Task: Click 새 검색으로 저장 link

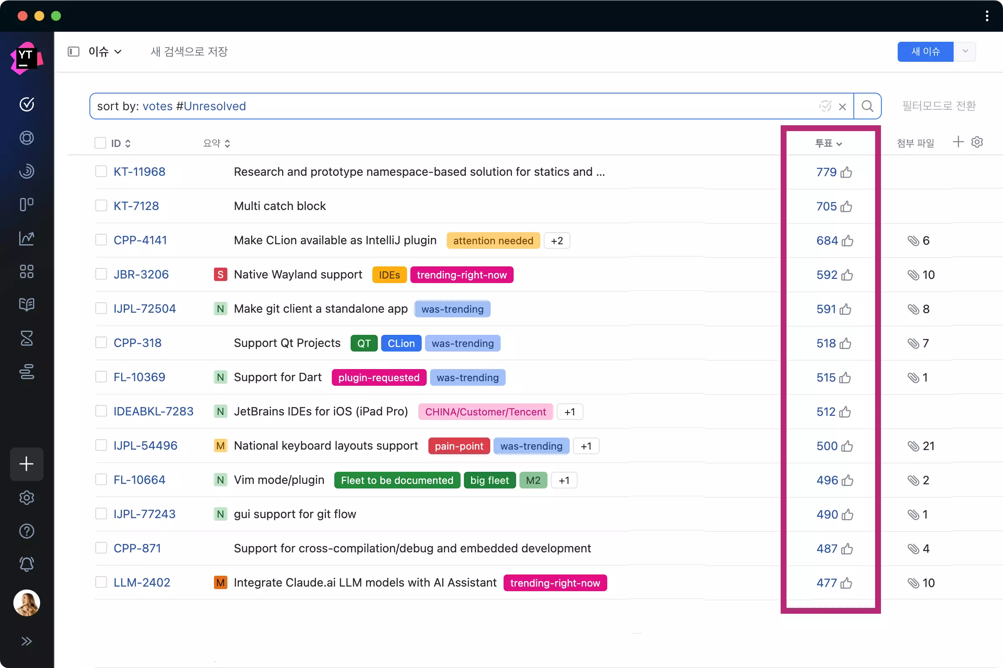Action: click(x=189, y=51)
